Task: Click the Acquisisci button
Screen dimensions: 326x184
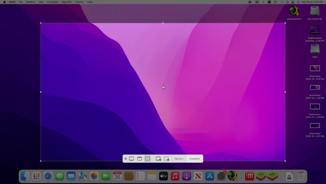Action: (195, 159)
